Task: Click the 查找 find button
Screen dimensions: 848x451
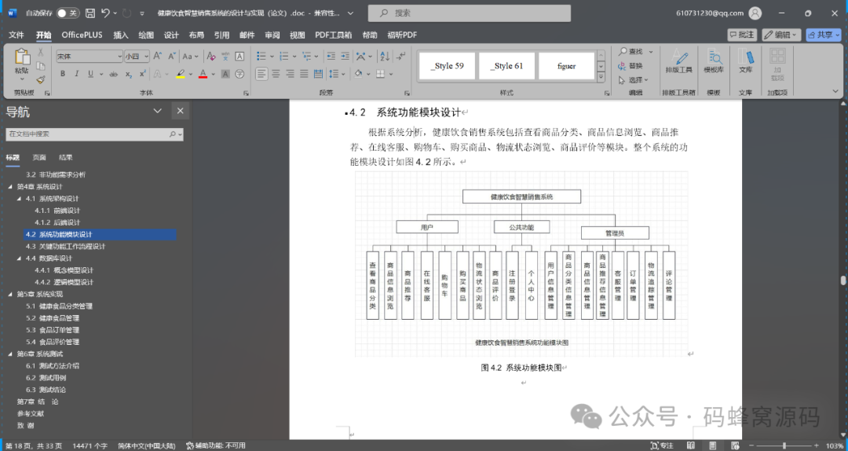Action: click(631, 51)
